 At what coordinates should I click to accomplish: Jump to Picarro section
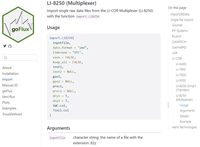[177, 36]
